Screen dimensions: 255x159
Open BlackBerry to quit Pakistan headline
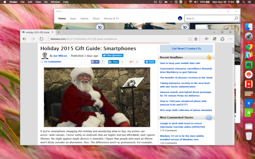pos(186,70)
